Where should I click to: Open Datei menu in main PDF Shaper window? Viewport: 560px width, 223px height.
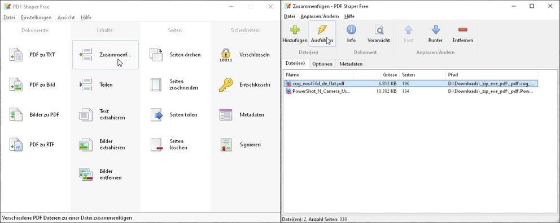[9, 17]
